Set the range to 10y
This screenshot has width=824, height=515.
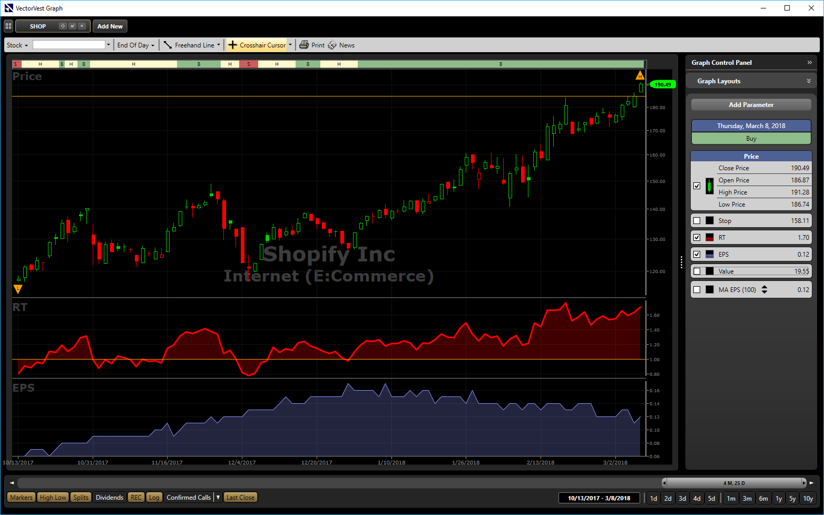tap(808, 498)
